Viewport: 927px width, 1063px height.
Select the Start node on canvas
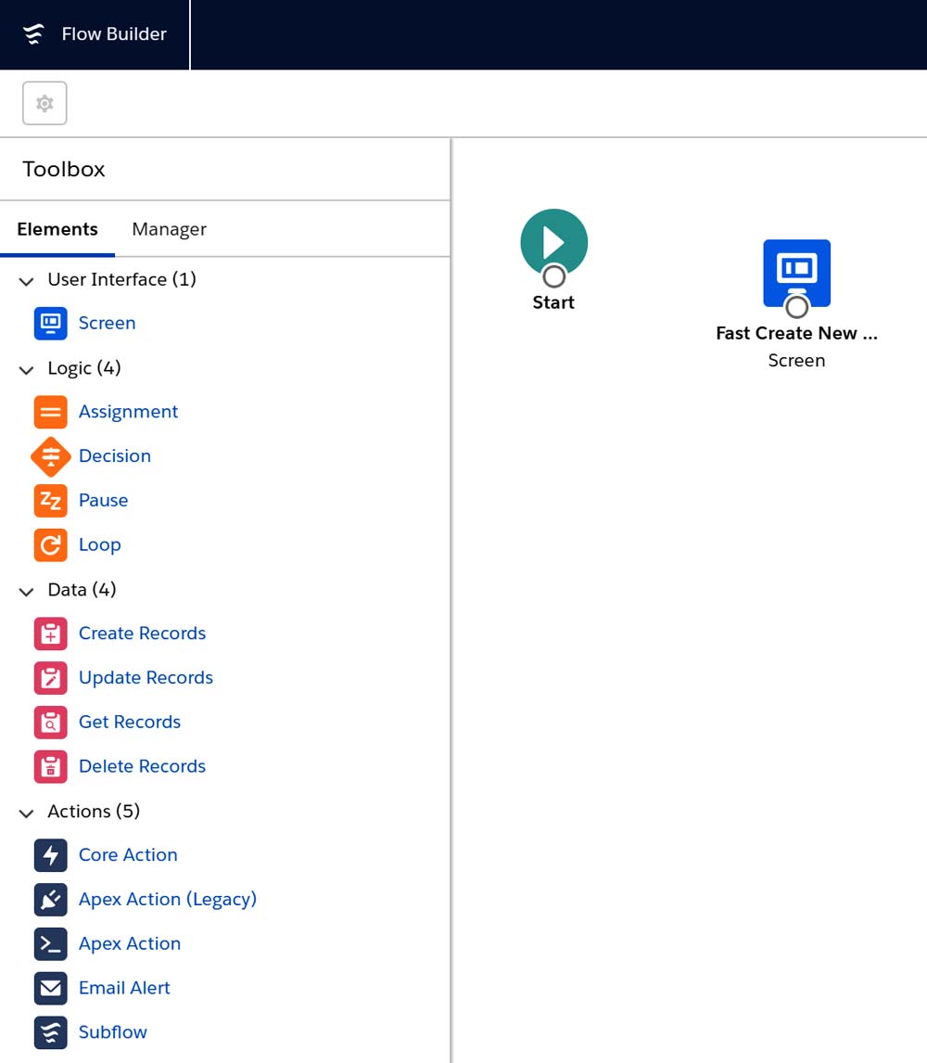coord(553,241)
